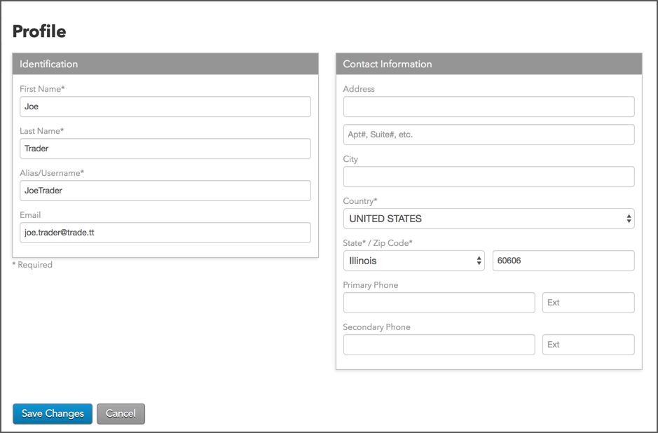Select the Last Name field containing Trader
658x433 pixels.
[x=165, y=149]
